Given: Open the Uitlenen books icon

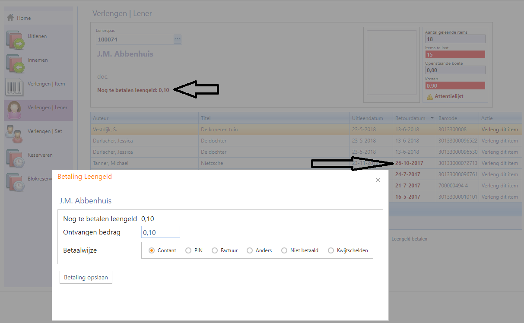Looking at the screenshot, I should pyautogui.click(x=16, y=40).
